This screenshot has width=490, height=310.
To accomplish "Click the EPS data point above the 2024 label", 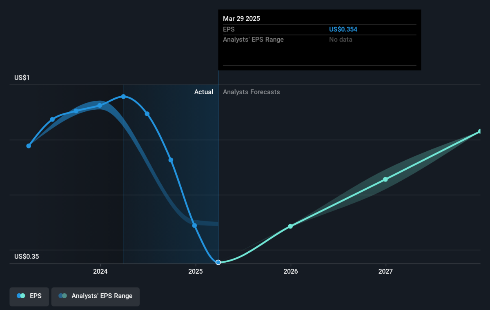I will (x=100, y=105).
